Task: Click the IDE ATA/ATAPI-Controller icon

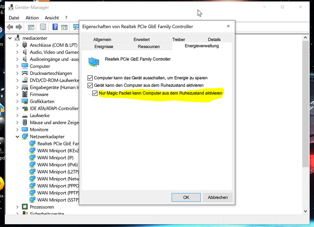Action: pos(25,108)
